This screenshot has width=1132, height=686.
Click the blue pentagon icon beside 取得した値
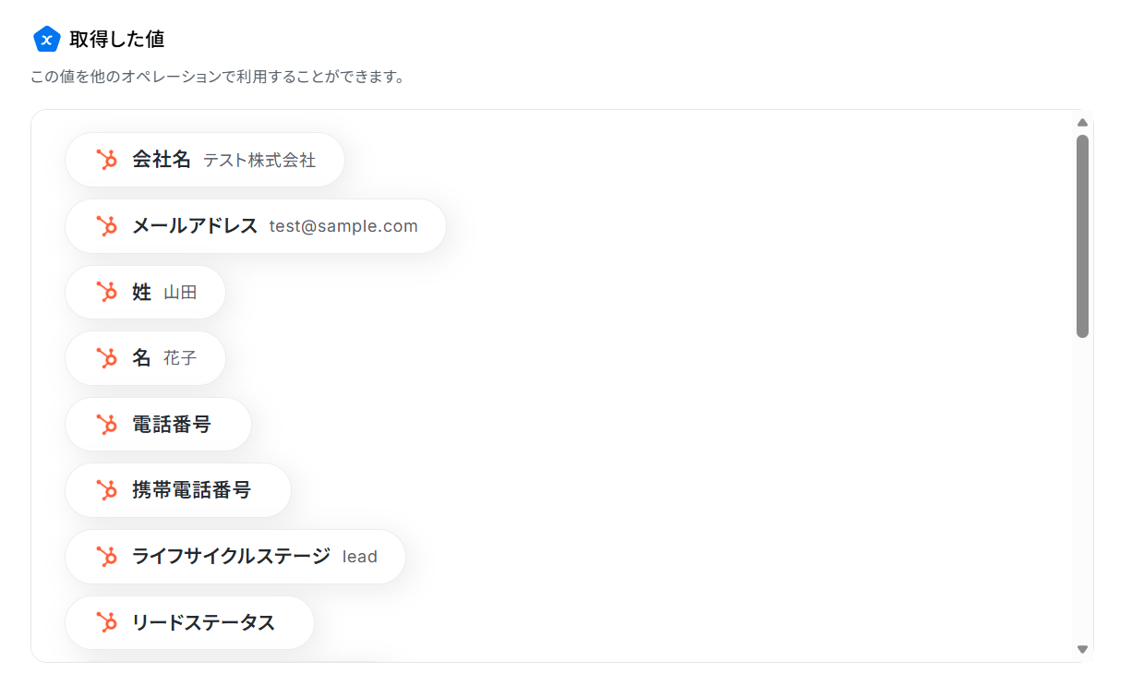[x=46, y=39]
